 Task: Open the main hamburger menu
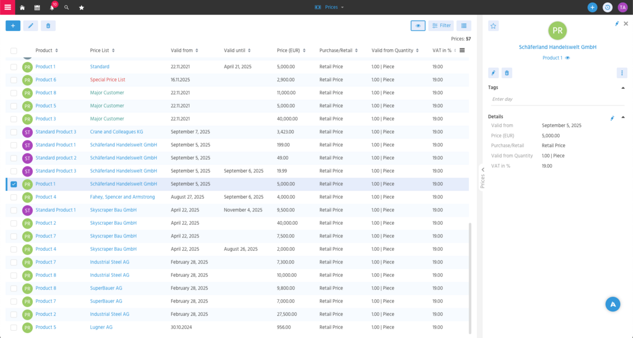tap(7, 7)
